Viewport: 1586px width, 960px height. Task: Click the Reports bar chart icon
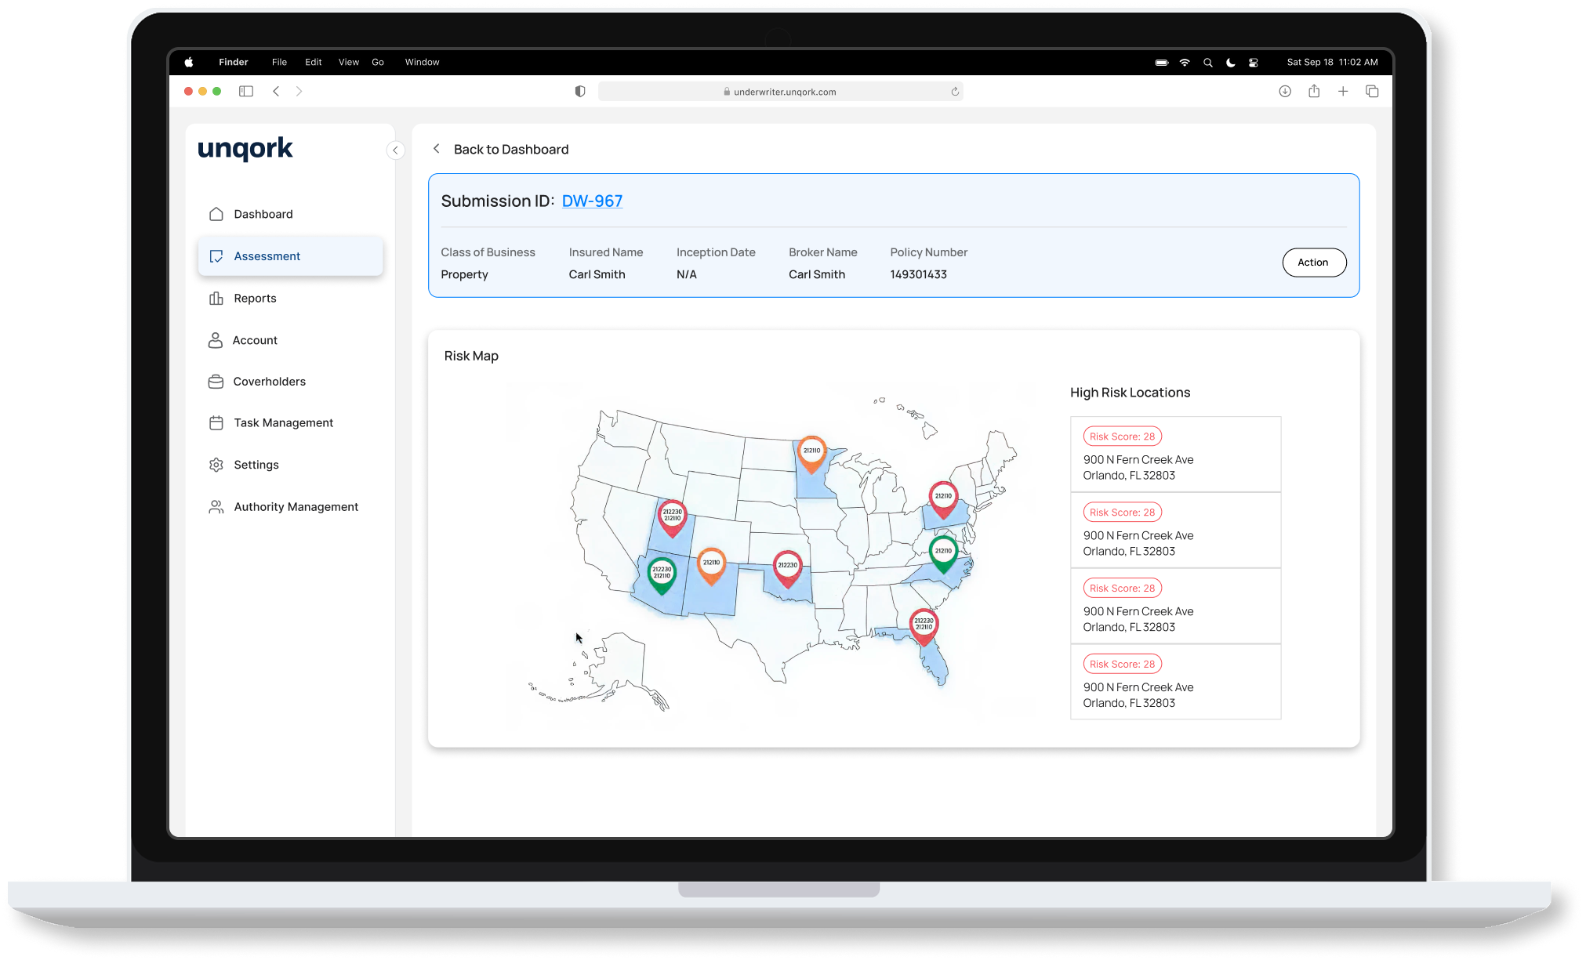coord(216,299)
